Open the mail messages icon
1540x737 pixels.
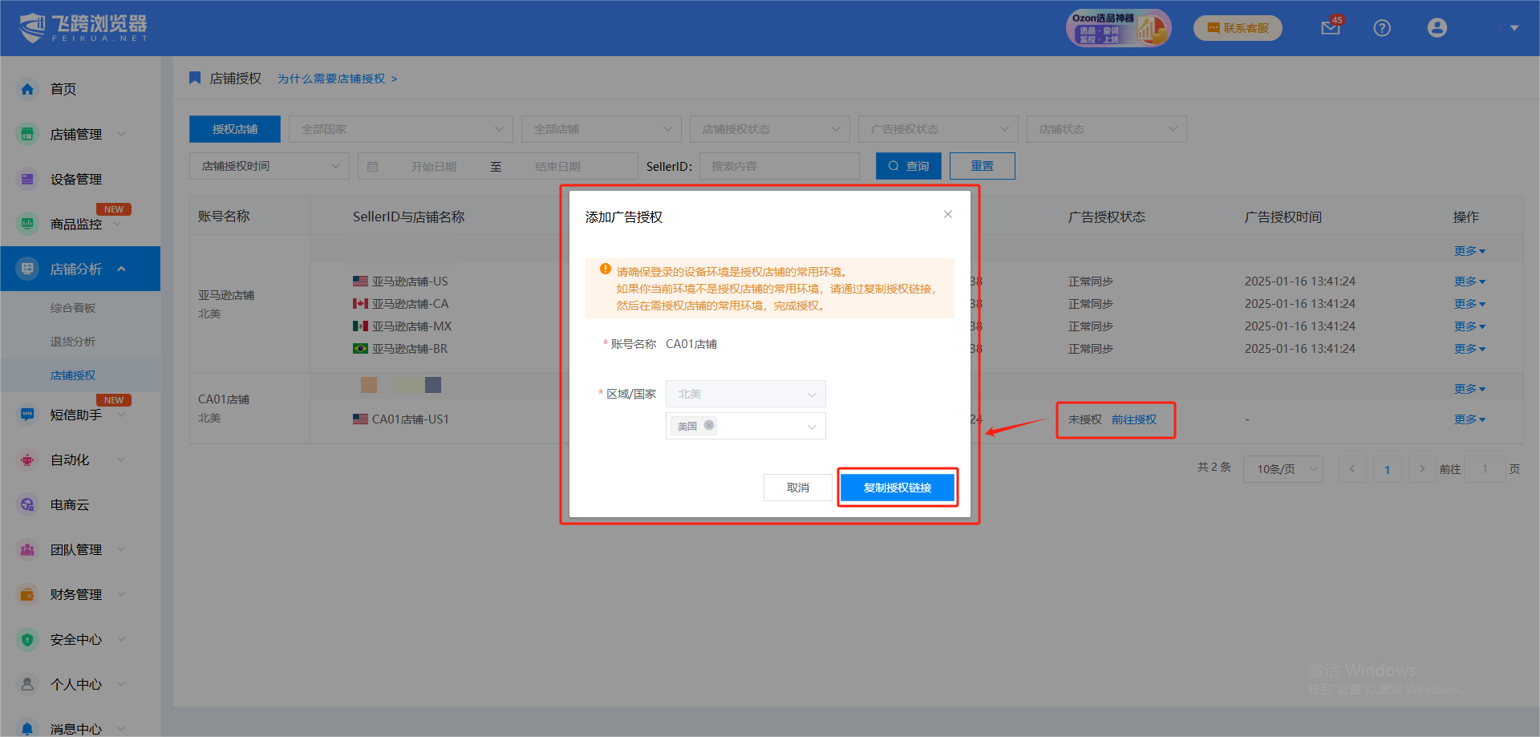[1330, 28]
